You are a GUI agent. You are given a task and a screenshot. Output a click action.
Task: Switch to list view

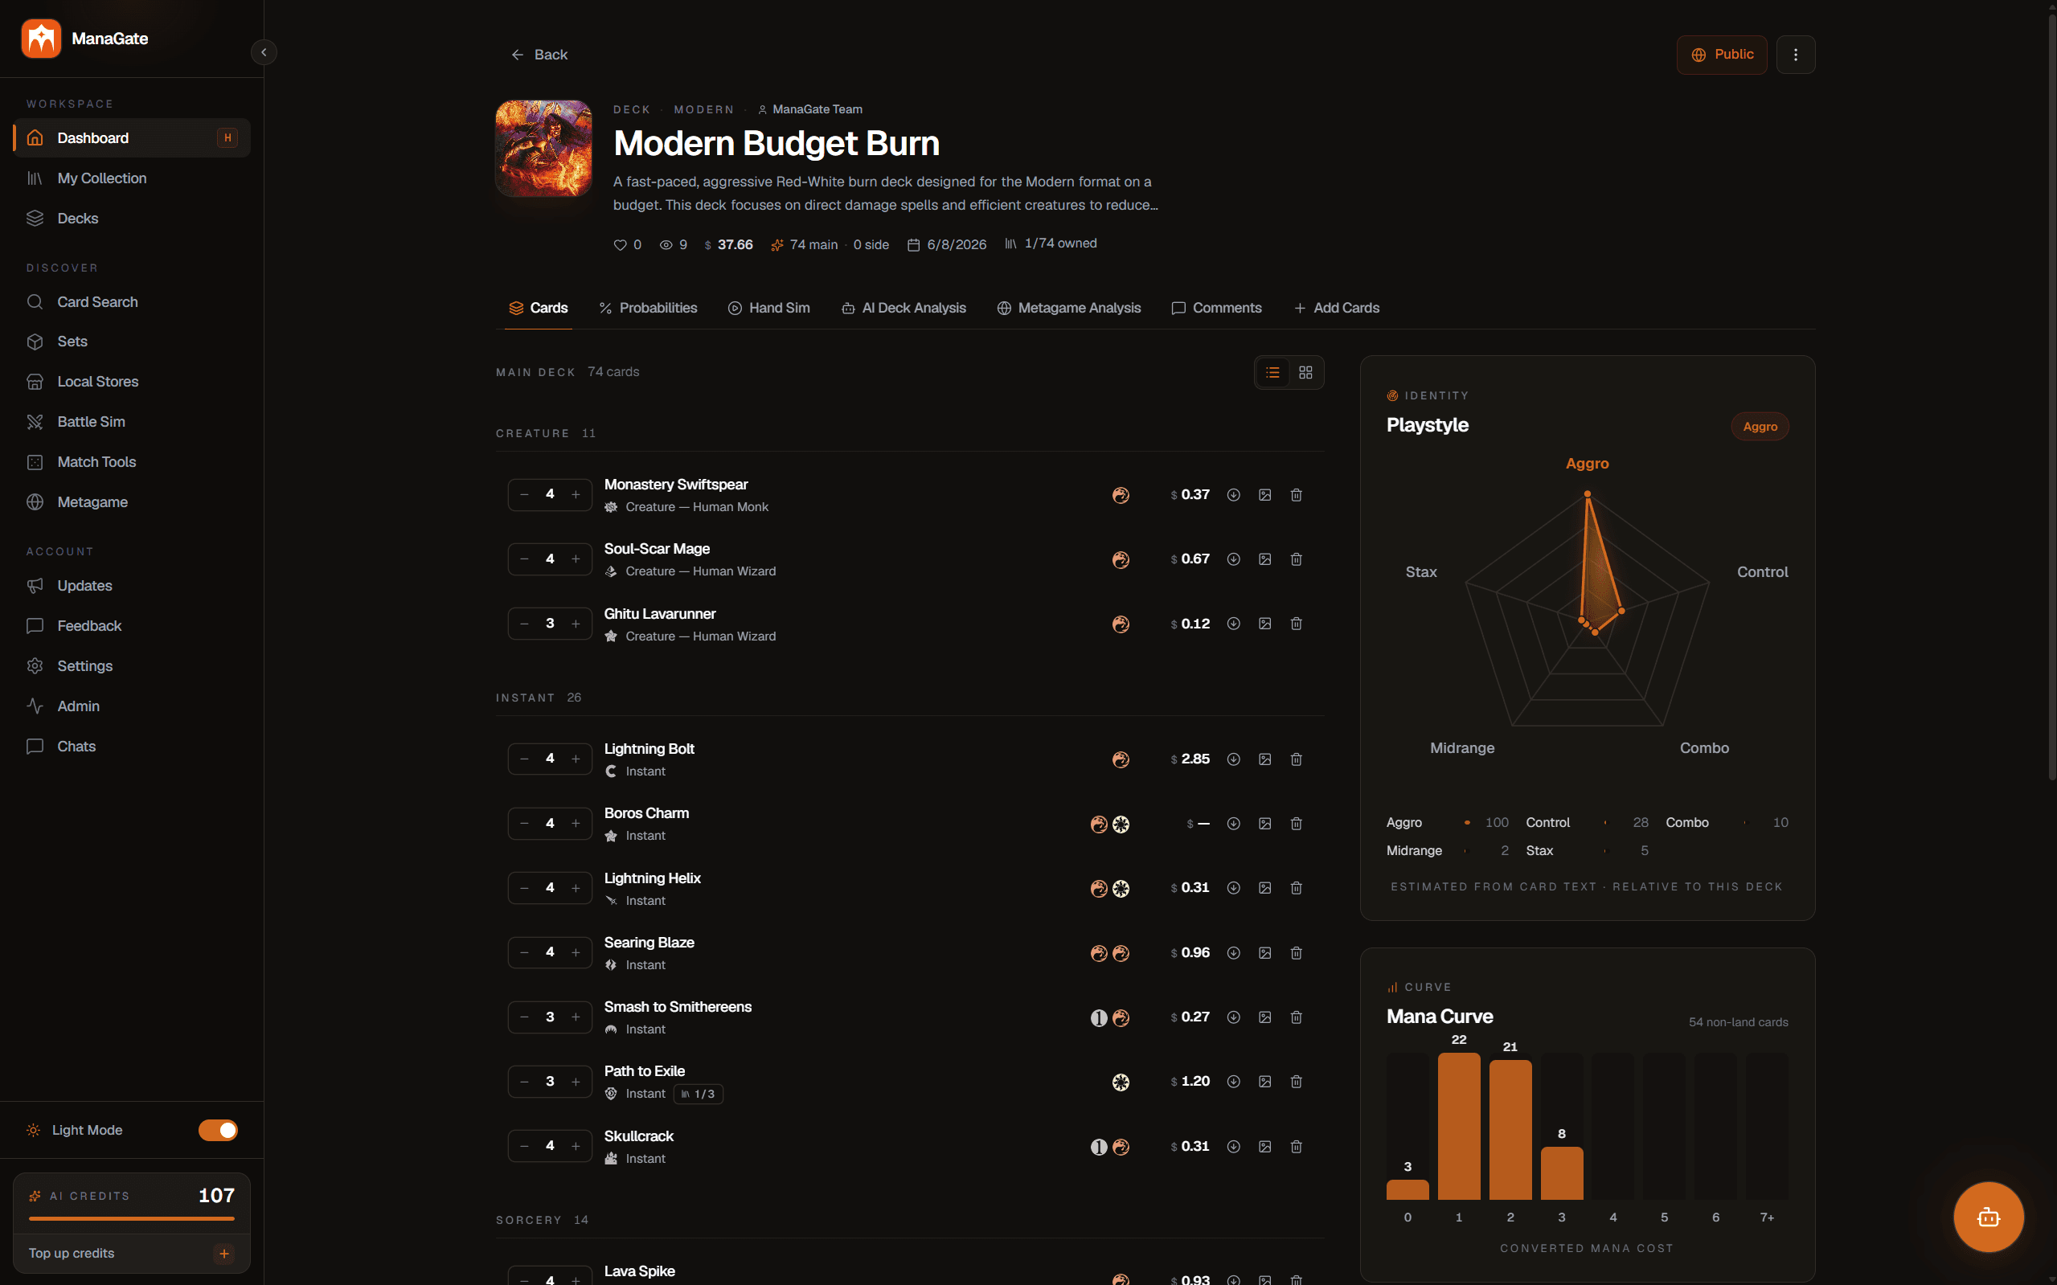tap(1272, 372)
